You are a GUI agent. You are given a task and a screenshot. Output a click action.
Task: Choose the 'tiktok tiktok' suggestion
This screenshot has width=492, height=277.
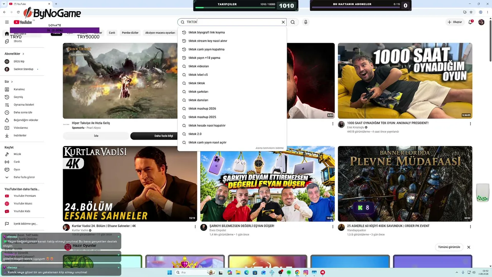click(x=232, y=83)
